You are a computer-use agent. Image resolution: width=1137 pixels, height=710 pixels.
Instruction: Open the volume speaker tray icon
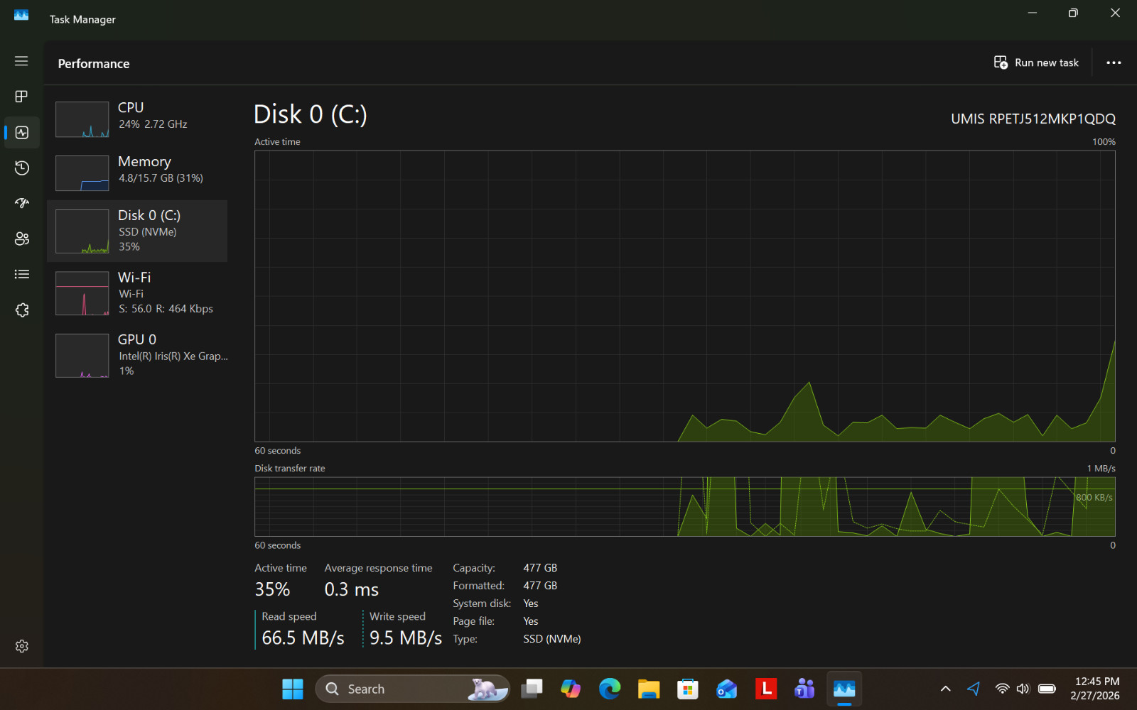(x=1023, y=689)
